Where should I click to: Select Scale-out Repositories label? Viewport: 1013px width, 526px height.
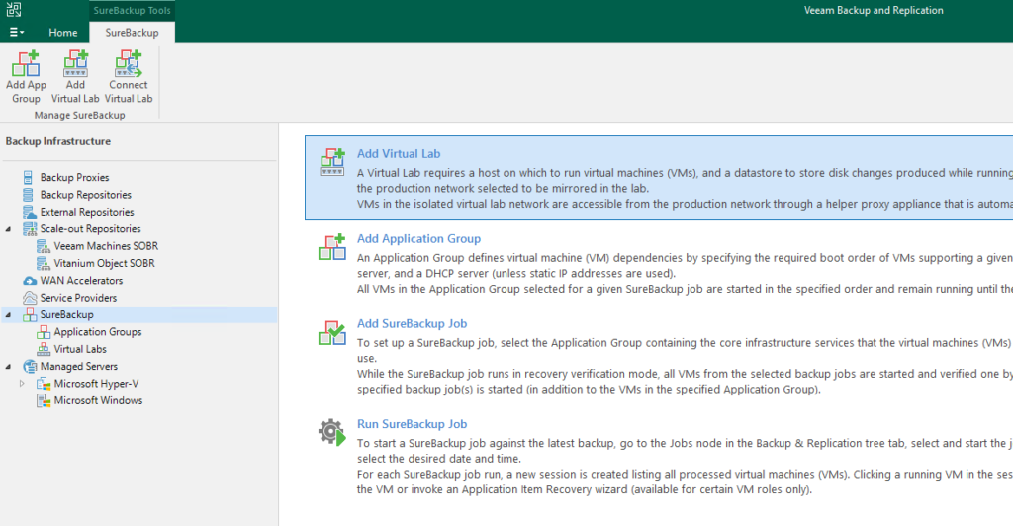pos(90,228)
